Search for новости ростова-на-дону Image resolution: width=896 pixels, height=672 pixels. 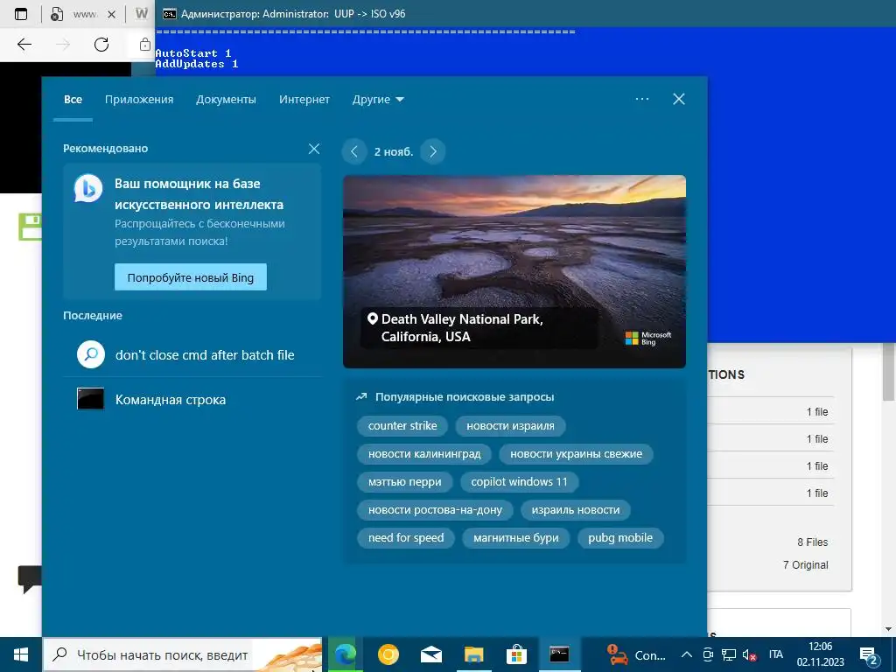coord(435,510)
